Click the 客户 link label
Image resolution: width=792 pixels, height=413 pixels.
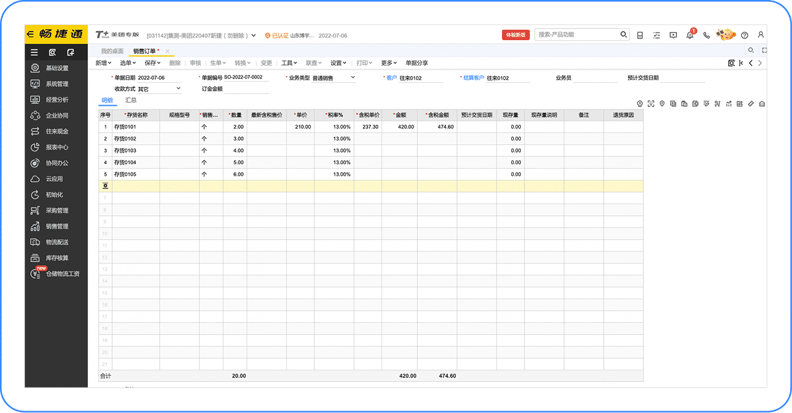pos(391,78)
